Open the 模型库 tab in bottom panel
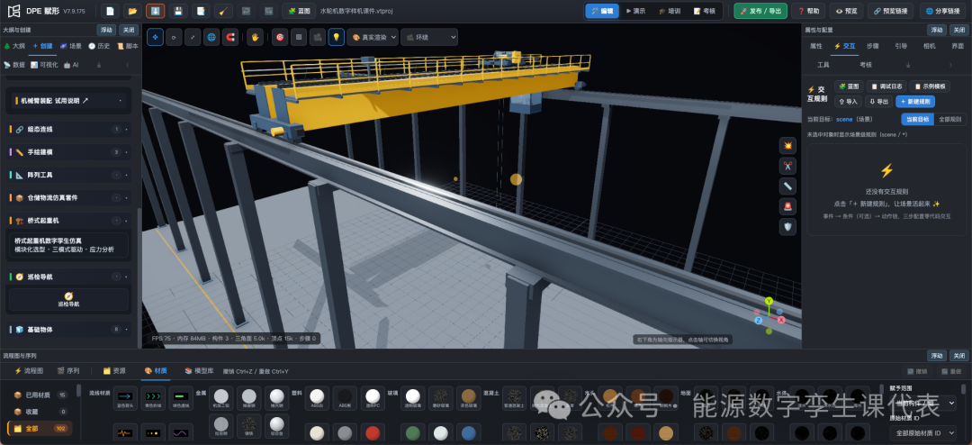 199,370
